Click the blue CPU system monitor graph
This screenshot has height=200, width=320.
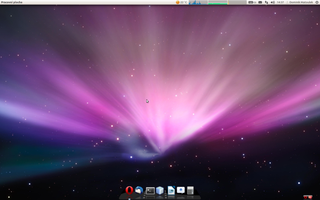tap(198, 2)
